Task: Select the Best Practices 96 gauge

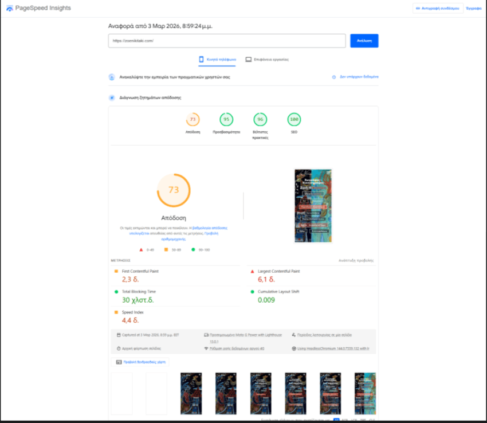Action: [260, 120]
